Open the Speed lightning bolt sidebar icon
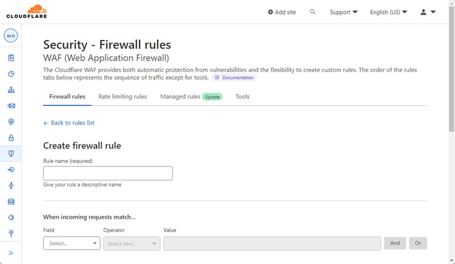The image size is (455, 264). (11, 185)
